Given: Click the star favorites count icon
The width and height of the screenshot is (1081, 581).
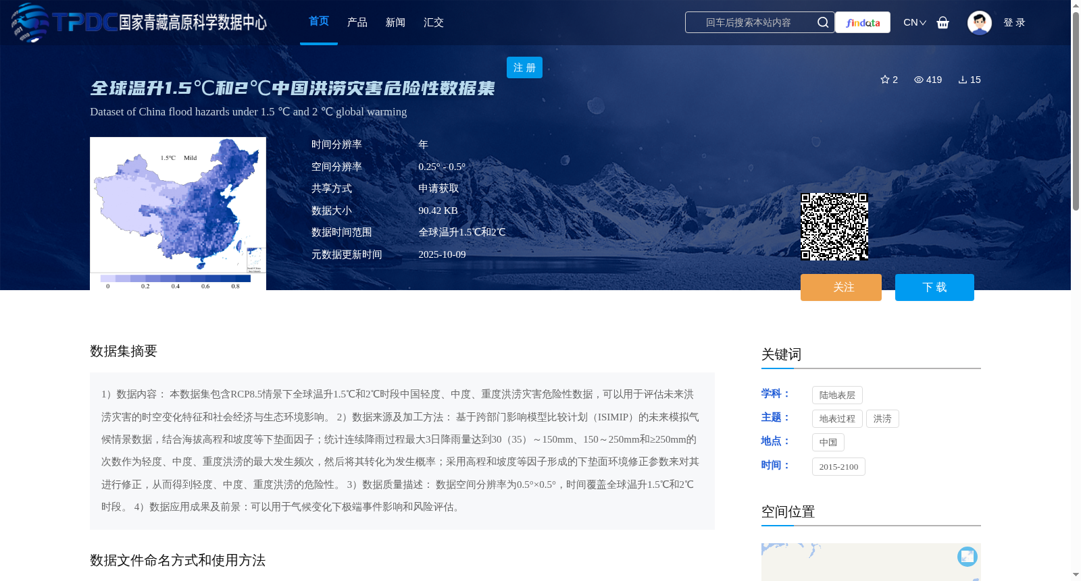Looking at the screenshot, I should click(884, 80).
